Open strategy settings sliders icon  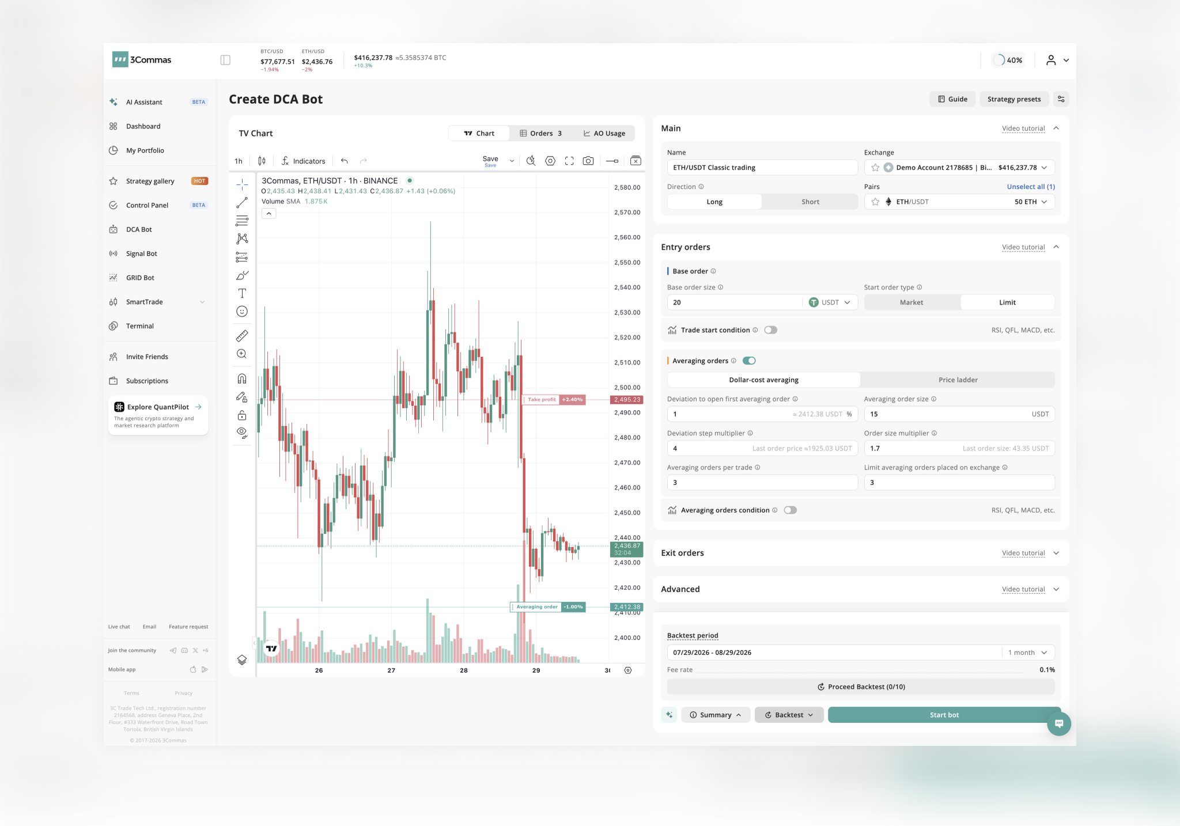point(1061,99)
